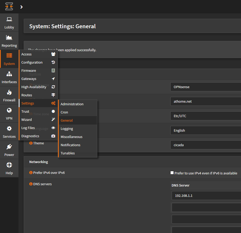Select the General settings entry

pos(78,120)
